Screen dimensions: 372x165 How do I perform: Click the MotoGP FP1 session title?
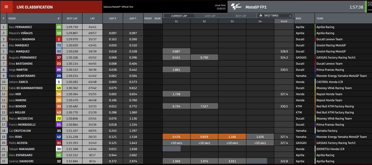coord(256,7)
